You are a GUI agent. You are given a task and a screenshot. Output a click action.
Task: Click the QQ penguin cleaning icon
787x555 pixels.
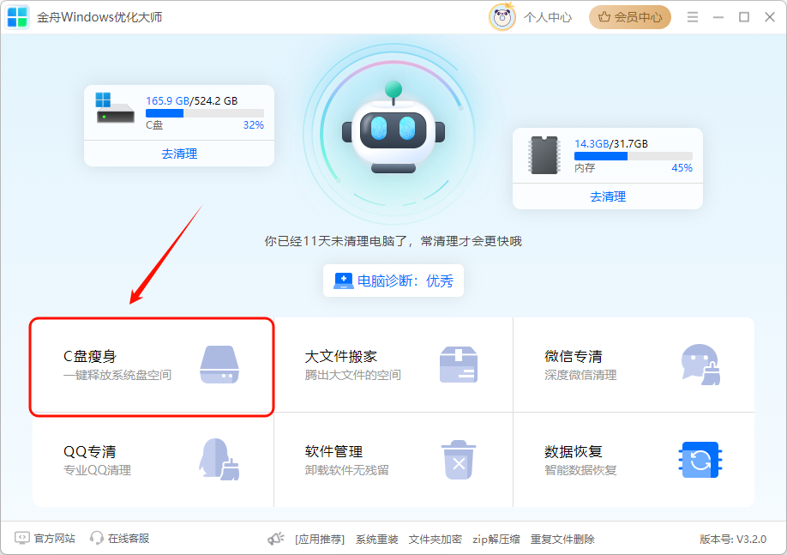[x=219, y=460]
